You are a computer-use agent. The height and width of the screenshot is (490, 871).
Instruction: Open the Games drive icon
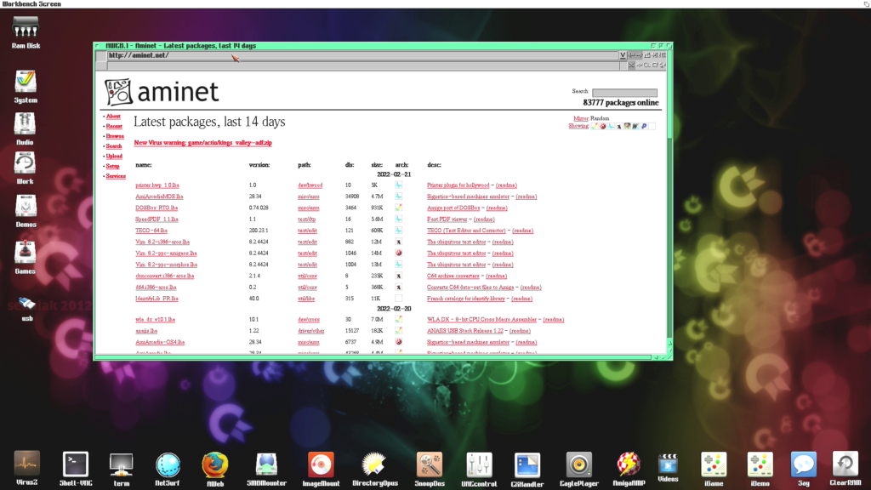pos(25,257)
